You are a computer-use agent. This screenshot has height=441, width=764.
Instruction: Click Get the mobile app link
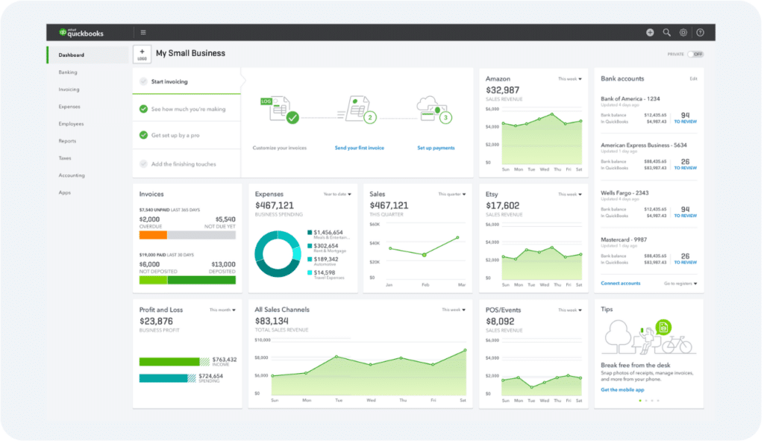[622, 390]
